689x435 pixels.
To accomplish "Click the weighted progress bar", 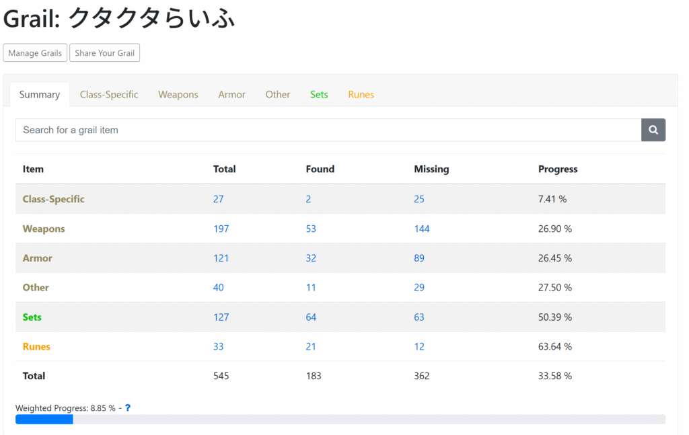I will click(340, 420).
